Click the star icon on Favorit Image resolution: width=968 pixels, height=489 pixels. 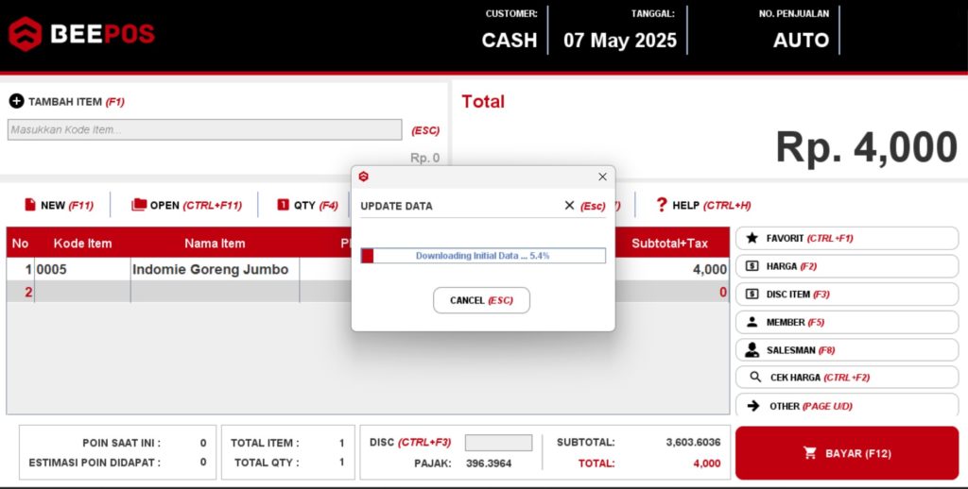(752, 238)
